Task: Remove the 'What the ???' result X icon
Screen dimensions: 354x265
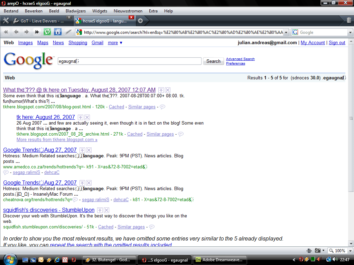Action: [168, 90]
